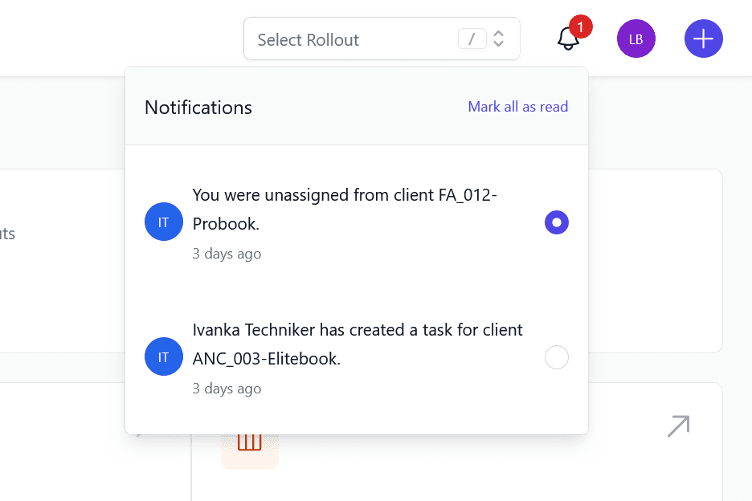
Task: Click the Select Rollout placeholder text
Action: tap(308, 39)
